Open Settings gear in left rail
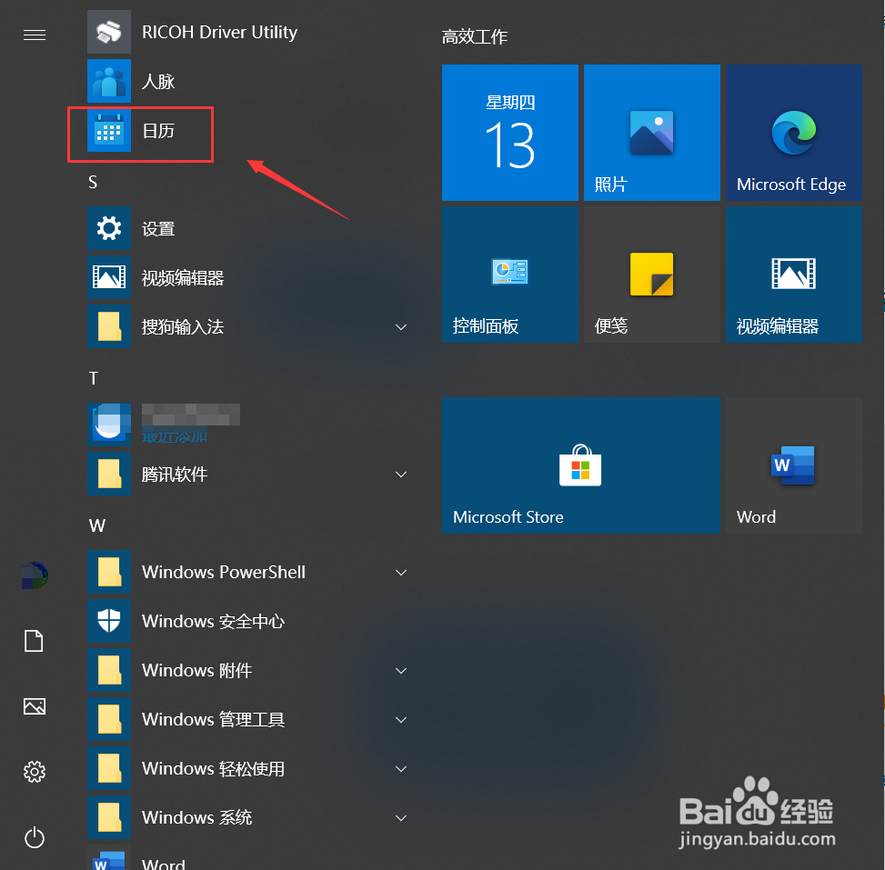Image resolution: width=885 pixels, height=870 pixels. pos(35,771)
